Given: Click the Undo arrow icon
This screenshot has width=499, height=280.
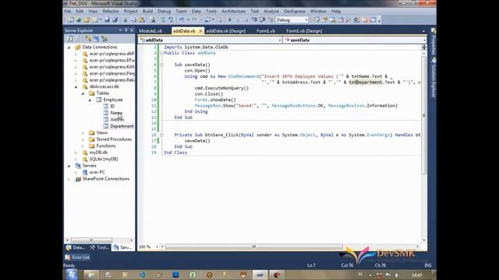Looking at the screenshot, I should (x=182, y=20).
